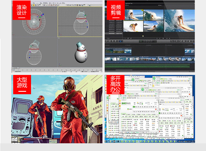Viewport: 206px width, 151px height.
Task: Click the 3ds Max animation time ruler
Action: pyautogui.click(x=57, y=69)
